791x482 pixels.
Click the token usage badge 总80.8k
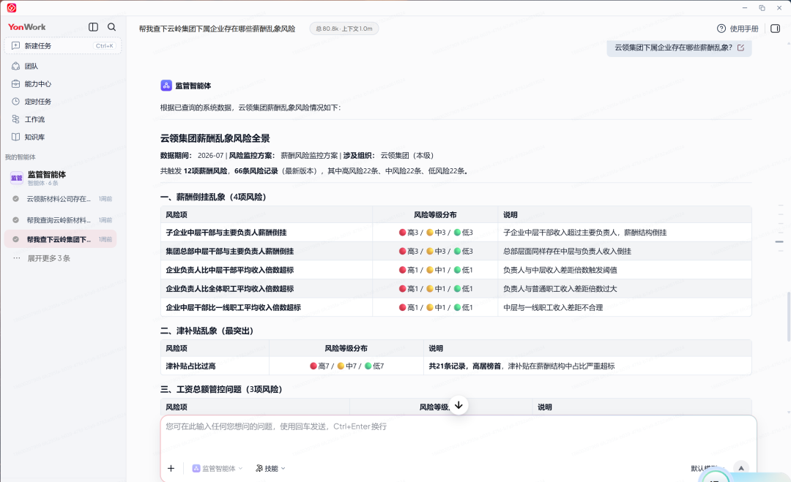pyautogui.click(x=344, y=29)
